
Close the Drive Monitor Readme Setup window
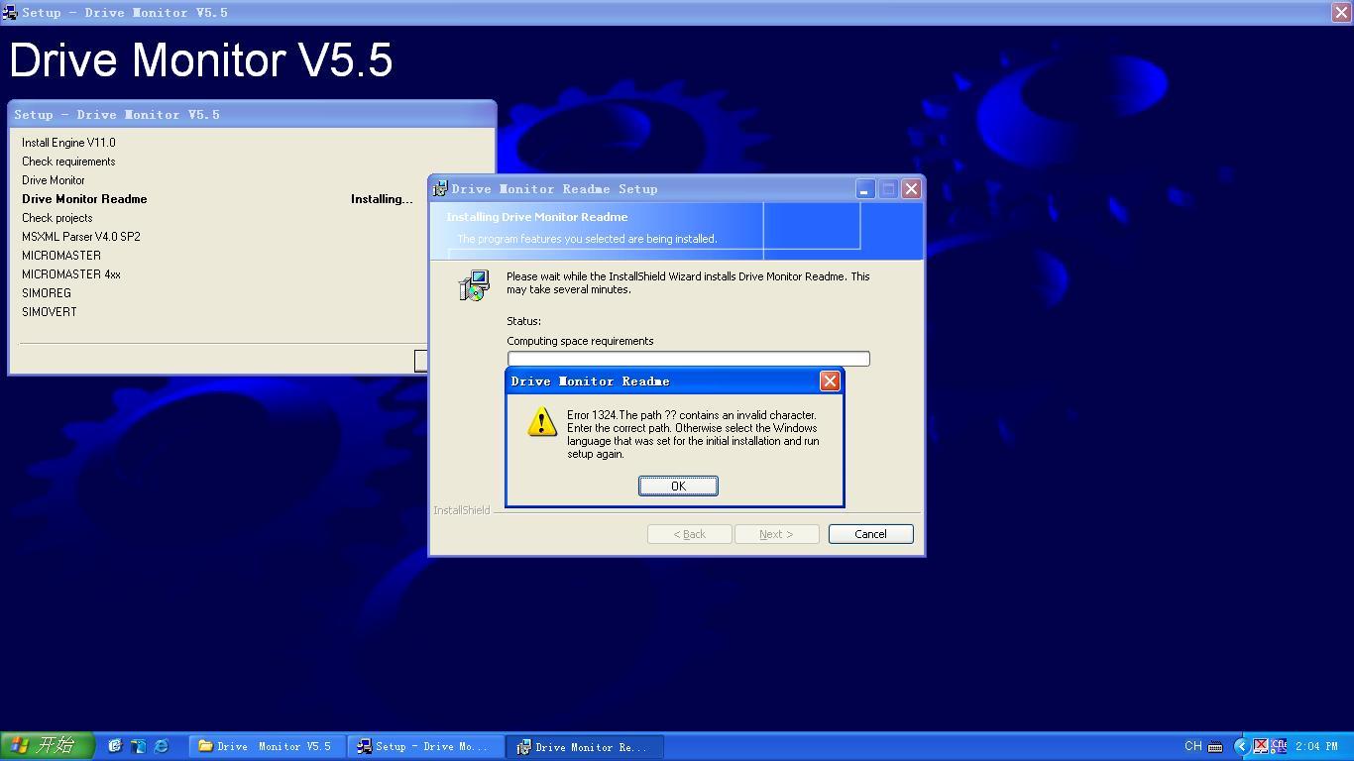pos(911,189)
